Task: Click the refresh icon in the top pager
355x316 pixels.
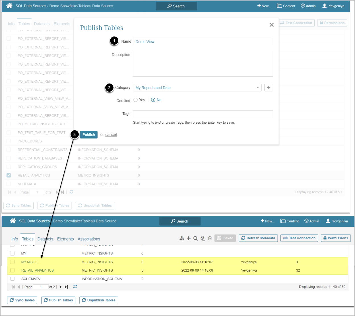Action: click(x=71, y=192)
